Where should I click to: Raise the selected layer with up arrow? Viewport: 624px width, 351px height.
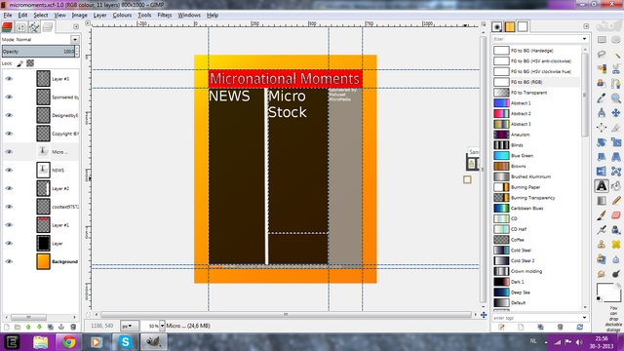tap(28, 327)
